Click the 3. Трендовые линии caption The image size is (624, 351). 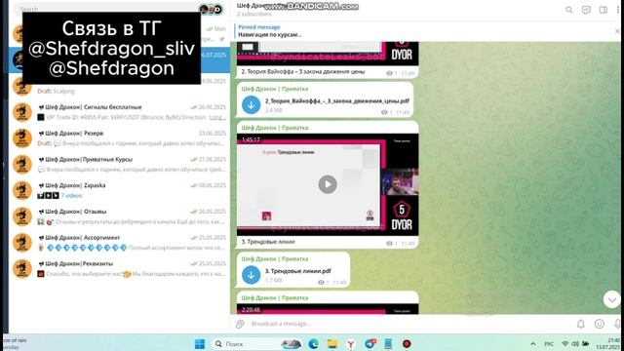coord(268,242)
